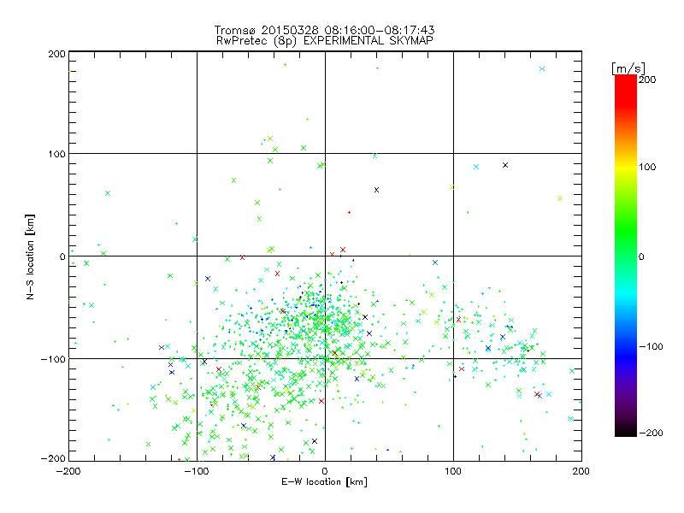Click the colorbar tick label '−100'

click(651, 346)
